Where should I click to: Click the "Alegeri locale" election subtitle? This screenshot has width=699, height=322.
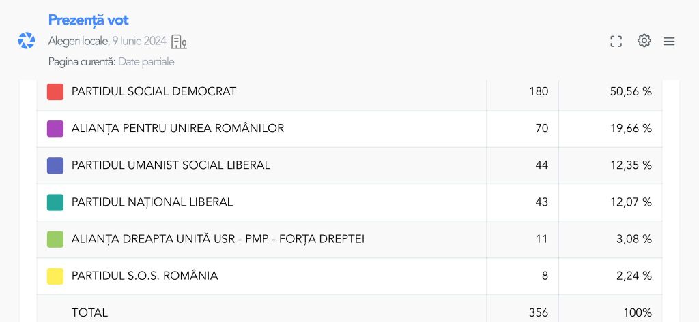point(78,42)
